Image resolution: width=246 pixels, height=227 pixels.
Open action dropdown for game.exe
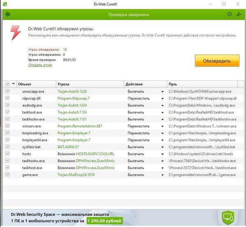coord(162,175)
